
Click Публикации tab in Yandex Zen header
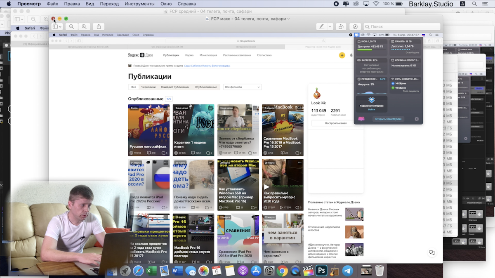click(x=171, y=55)
